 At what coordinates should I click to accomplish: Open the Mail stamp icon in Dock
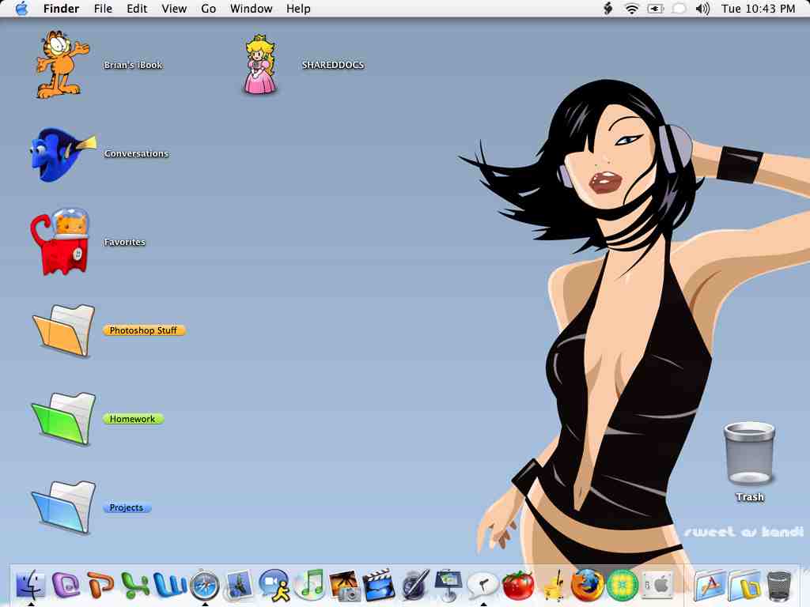(239, 586)
